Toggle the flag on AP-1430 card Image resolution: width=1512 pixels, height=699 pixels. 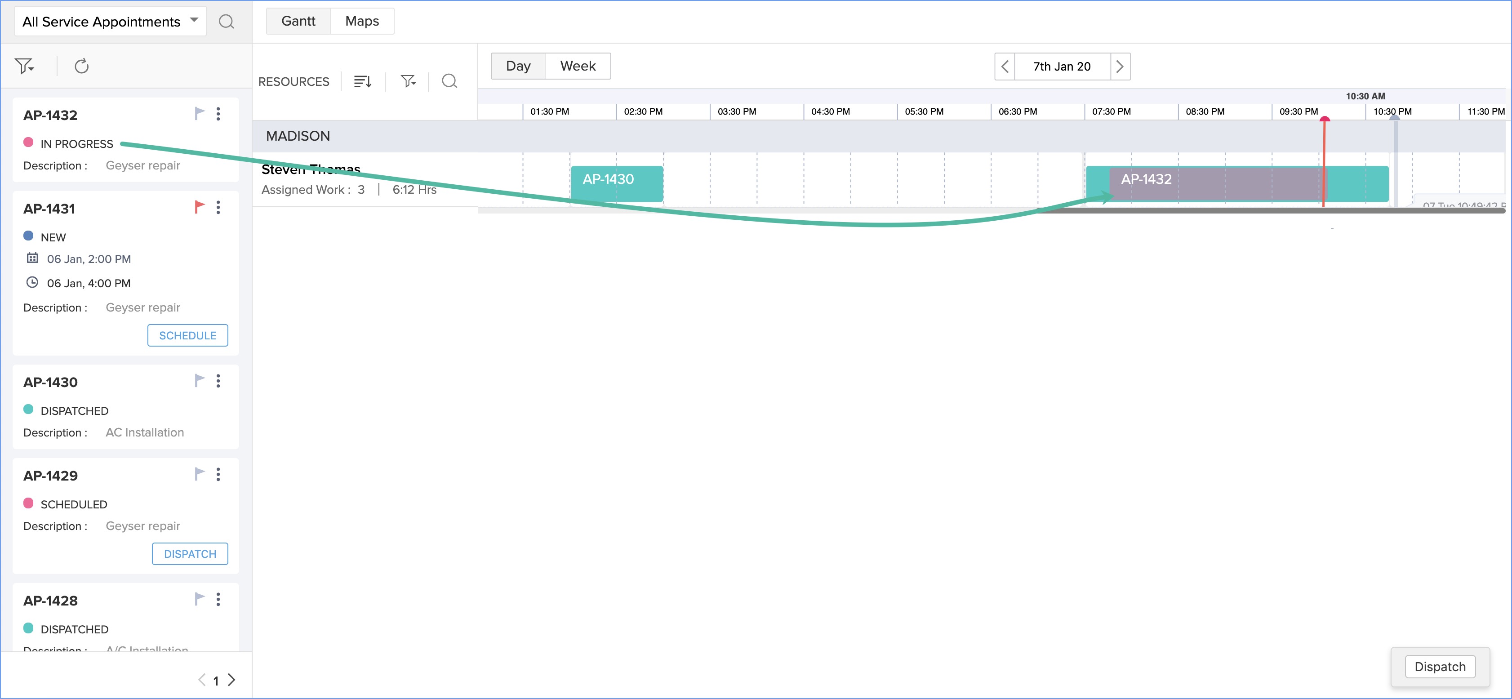(200, 380)
